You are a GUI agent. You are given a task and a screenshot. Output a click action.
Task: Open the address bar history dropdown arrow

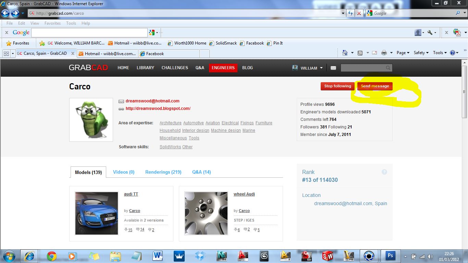(343, 13)
